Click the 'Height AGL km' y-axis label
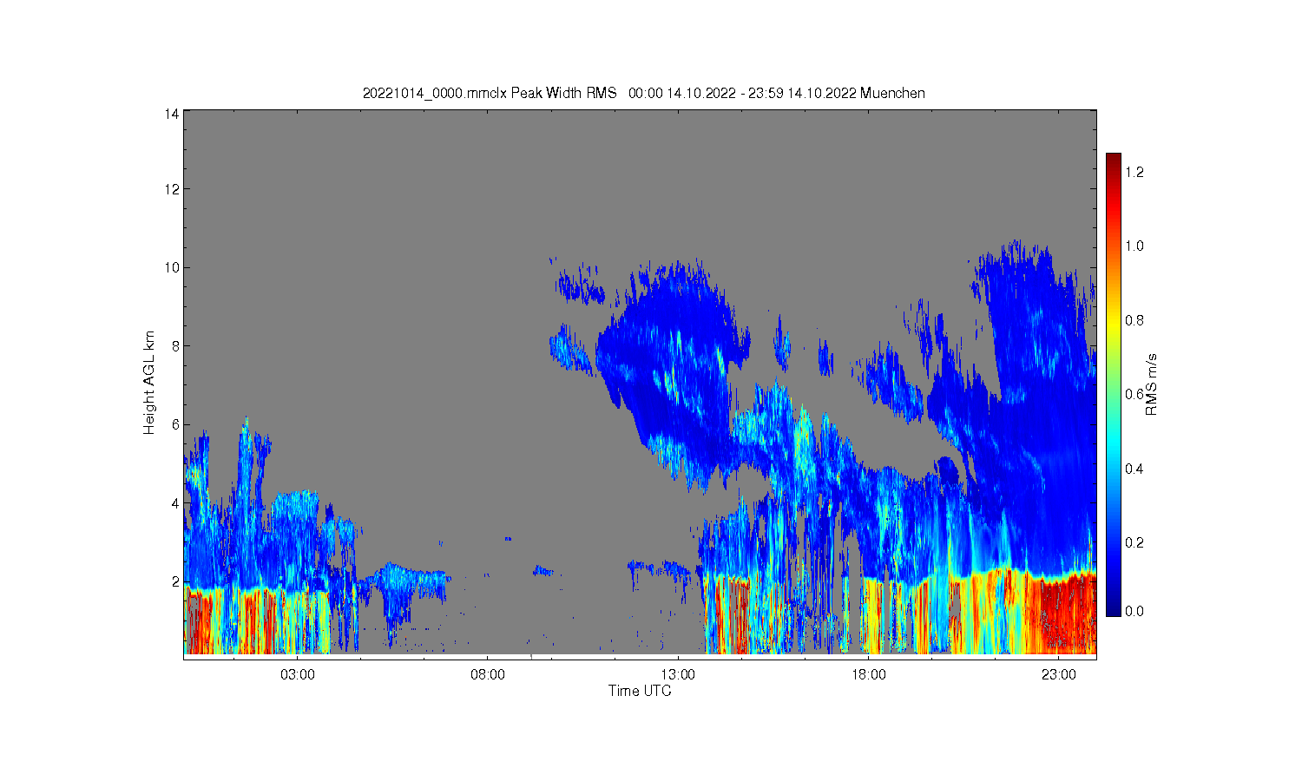1302x781 pixels. pyautogui.click(x=149, y=383)
